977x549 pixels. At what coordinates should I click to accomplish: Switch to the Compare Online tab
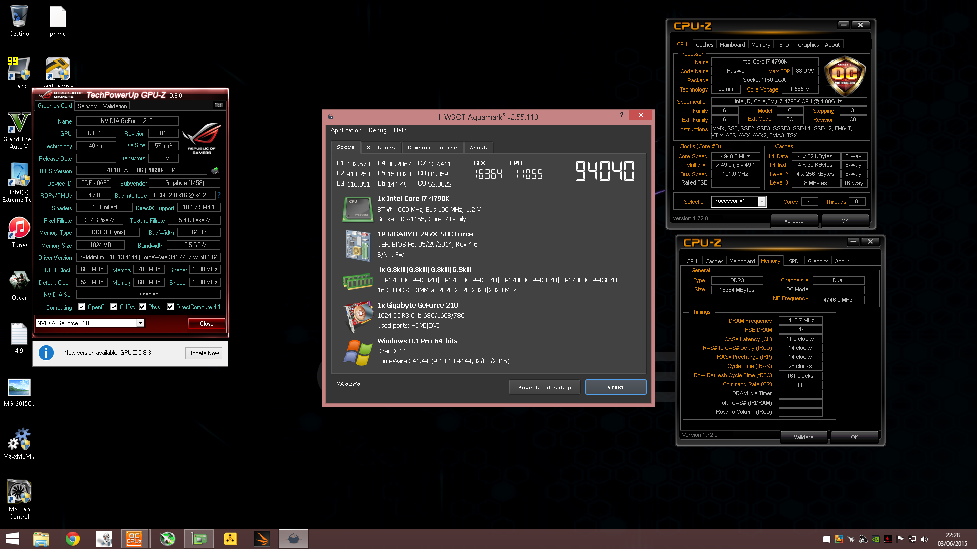pyautogui.click(x=432, y=147)
